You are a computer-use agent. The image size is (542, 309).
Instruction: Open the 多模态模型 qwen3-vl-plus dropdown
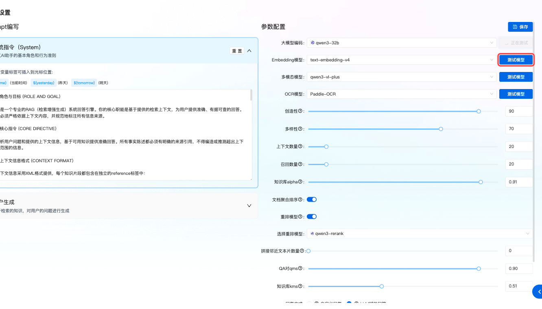coord(401,76)
